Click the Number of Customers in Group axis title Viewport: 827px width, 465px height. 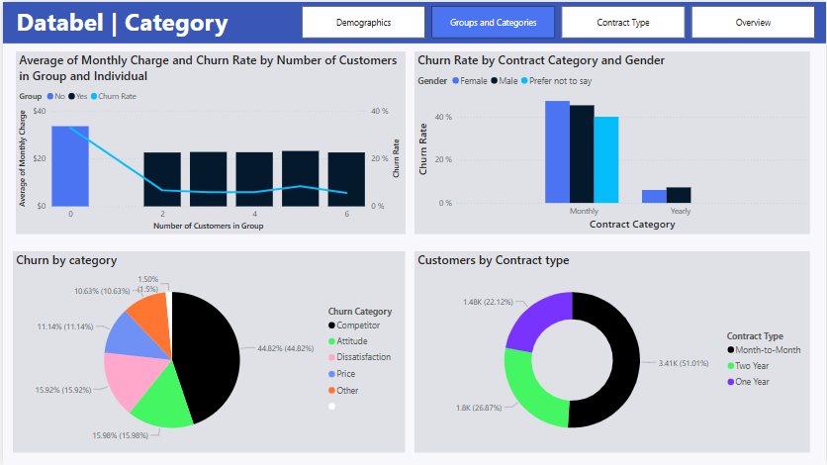pyautogui.click(x=209, y=226)
